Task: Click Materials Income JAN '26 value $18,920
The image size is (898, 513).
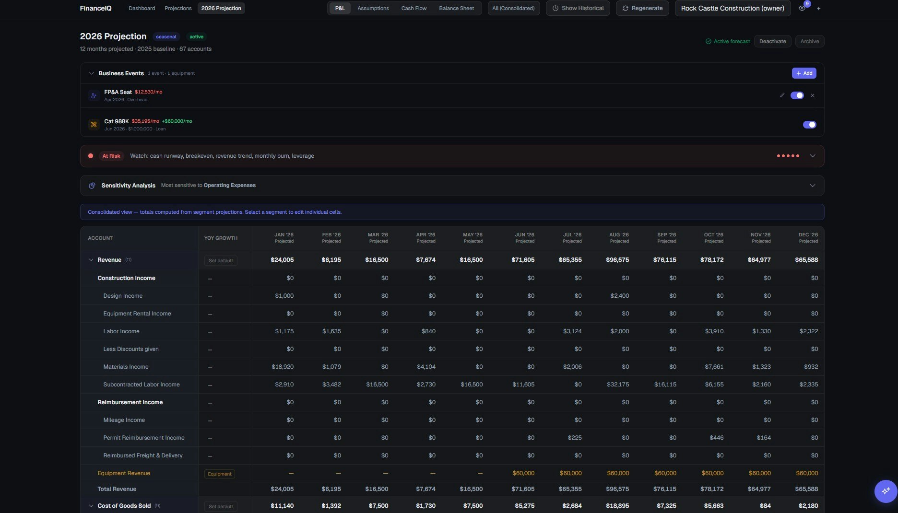Action: (x=283, y=367)
